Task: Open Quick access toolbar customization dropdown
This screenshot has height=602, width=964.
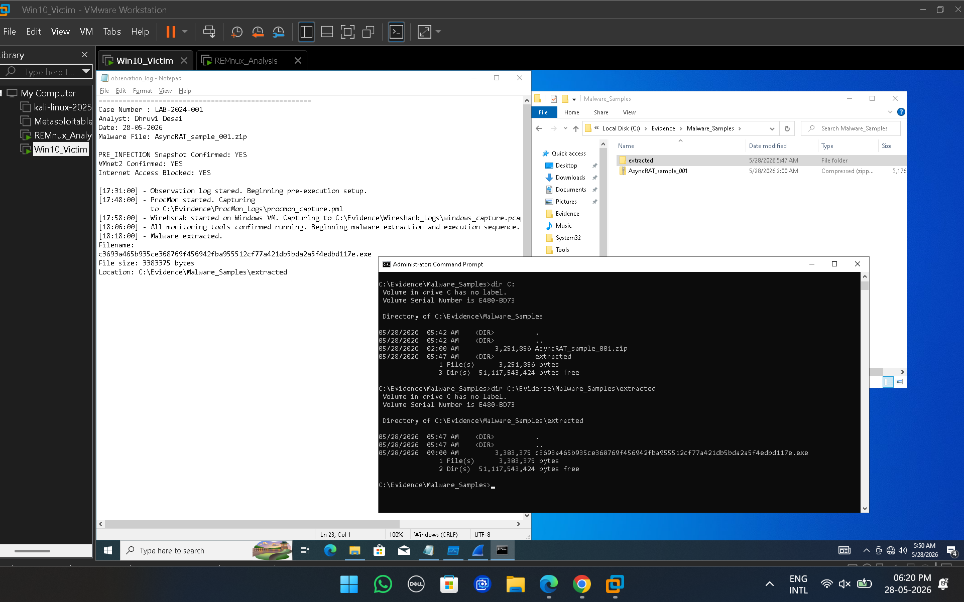Action: [x=574, y=99]
